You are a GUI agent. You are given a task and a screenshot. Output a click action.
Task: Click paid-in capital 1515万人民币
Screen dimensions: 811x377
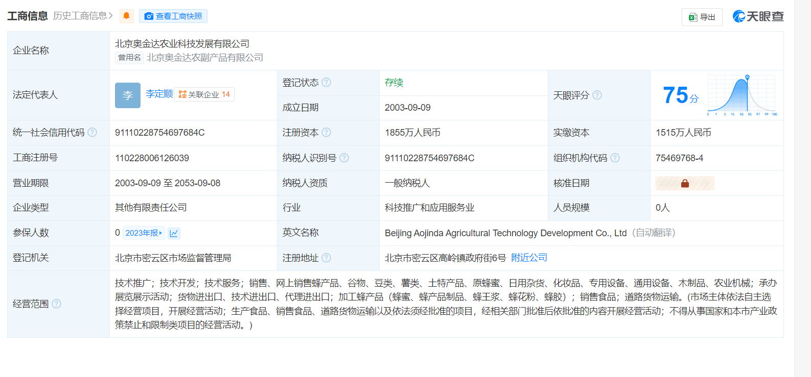click(x=683, y=133)
